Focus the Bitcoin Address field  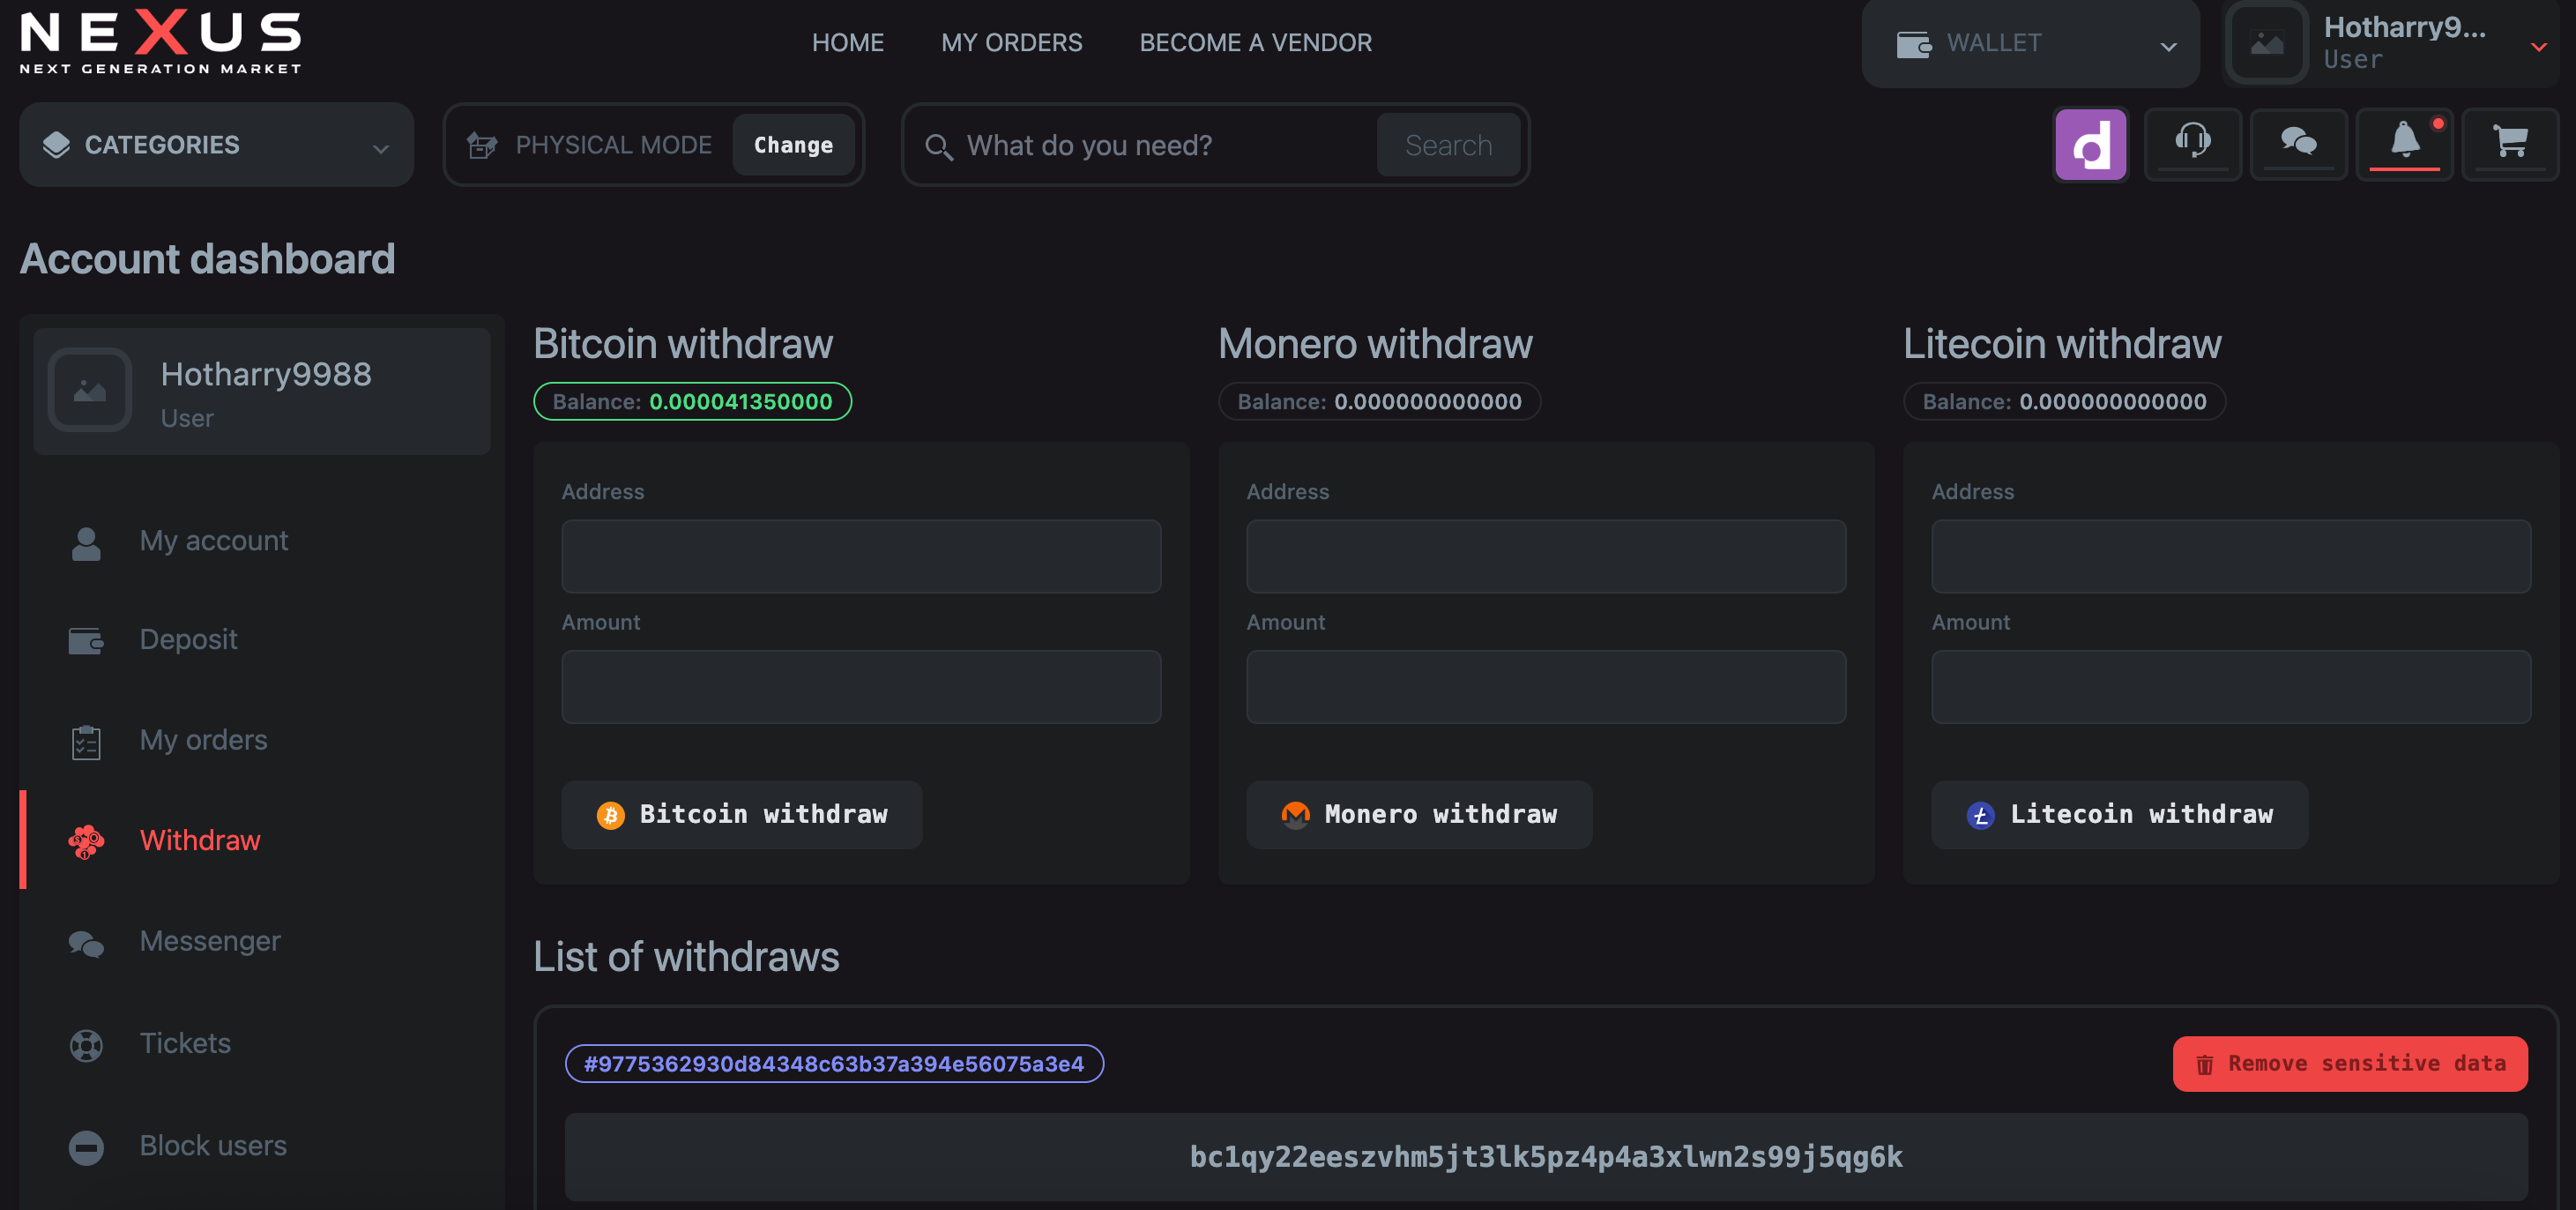pos(861,556)
